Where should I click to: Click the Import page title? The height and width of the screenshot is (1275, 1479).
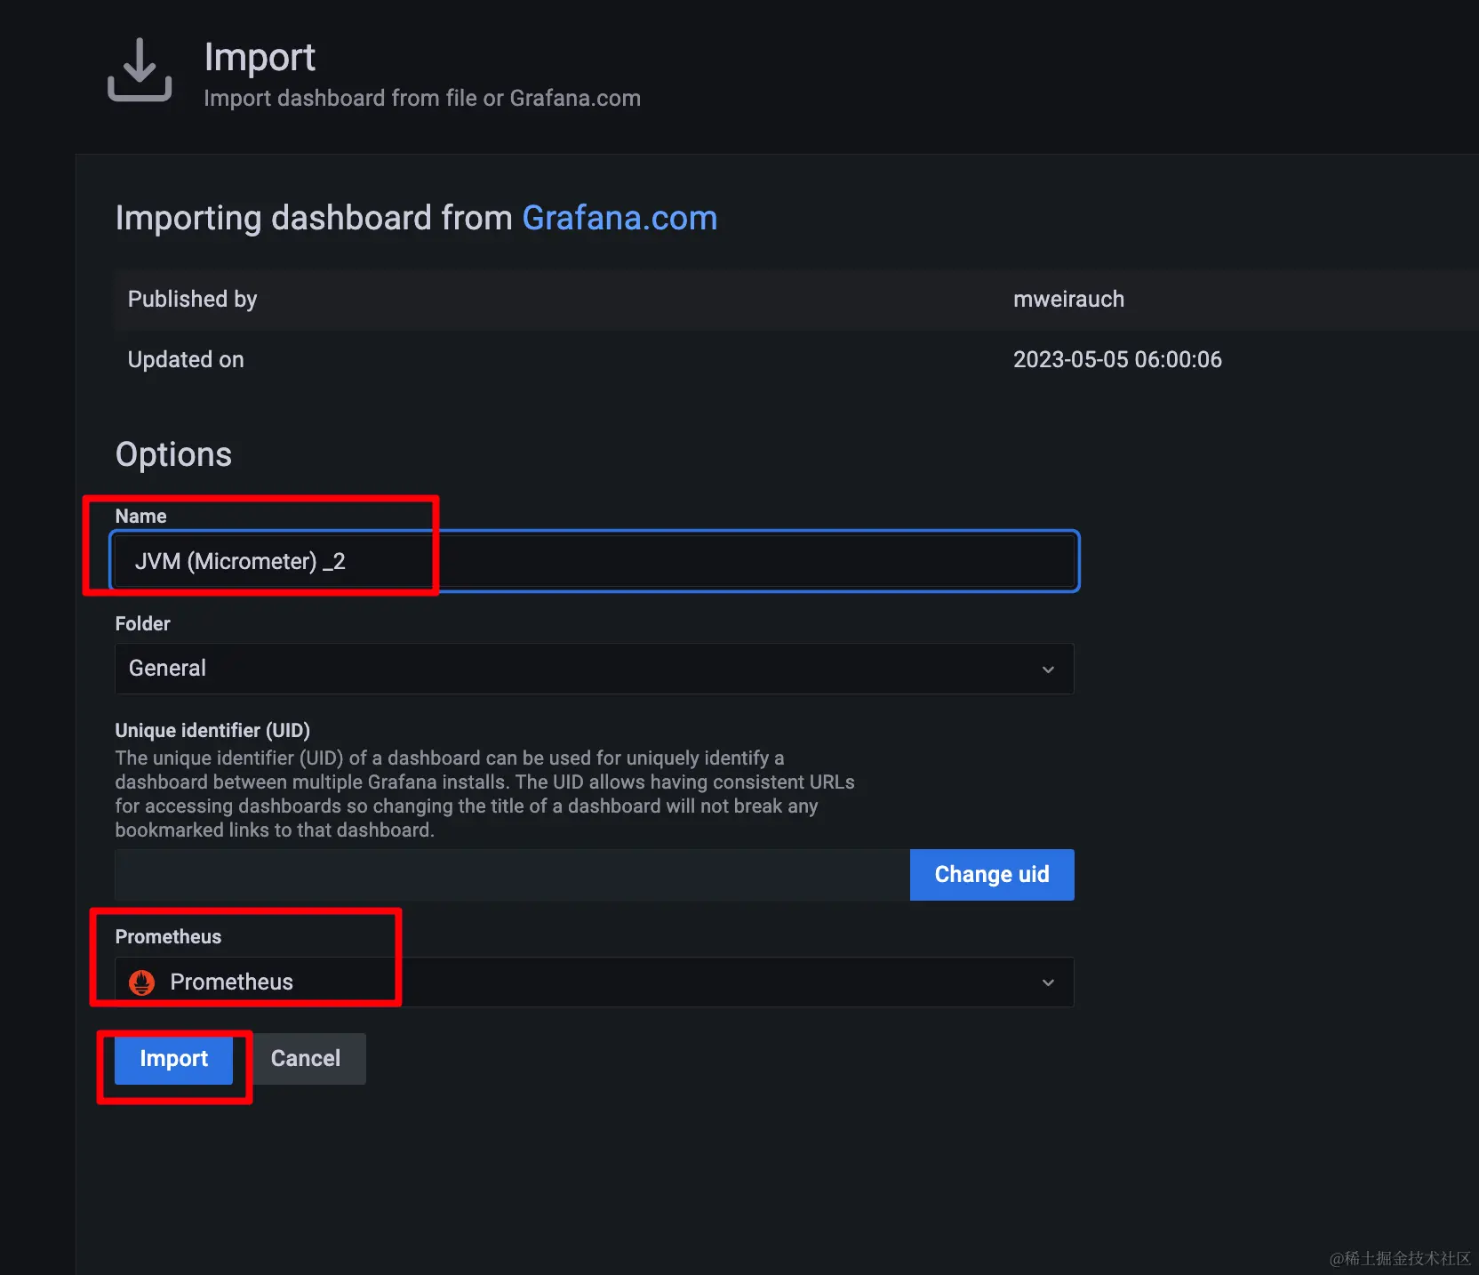260,58
